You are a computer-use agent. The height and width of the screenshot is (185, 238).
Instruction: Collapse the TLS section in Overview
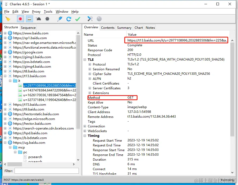[x=85, y=59]
